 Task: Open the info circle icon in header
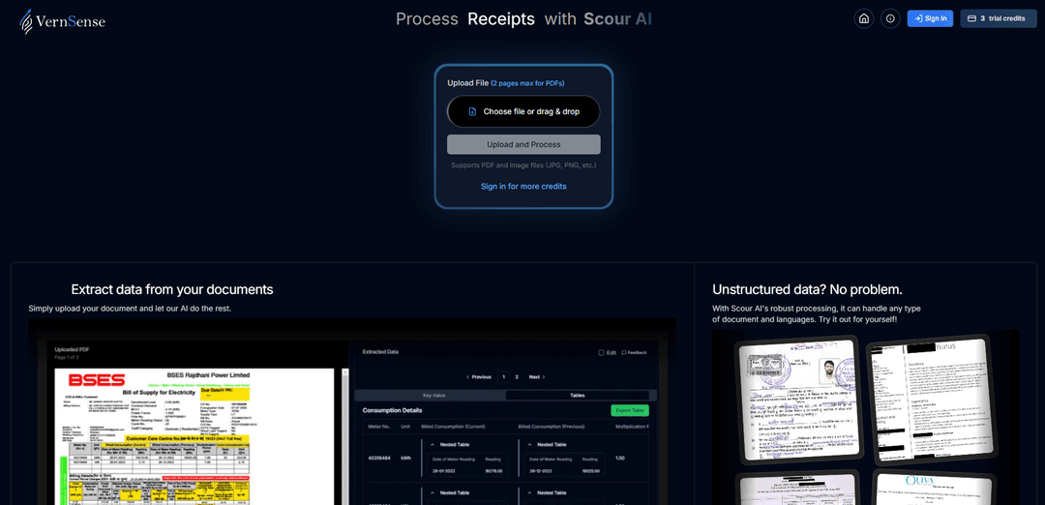pyautogui.click(x=890, y=18)
